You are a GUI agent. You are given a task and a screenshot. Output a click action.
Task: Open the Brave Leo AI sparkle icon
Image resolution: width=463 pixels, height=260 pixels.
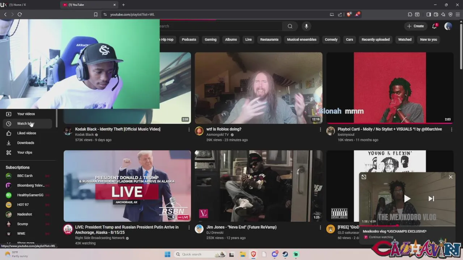click(443, 14)
